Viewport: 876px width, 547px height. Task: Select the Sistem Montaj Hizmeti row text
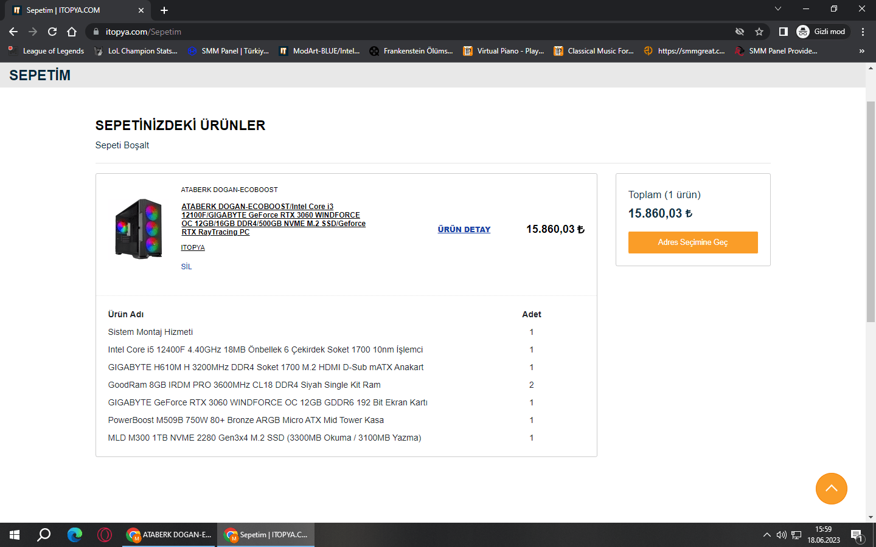click(x=150, y=332)
